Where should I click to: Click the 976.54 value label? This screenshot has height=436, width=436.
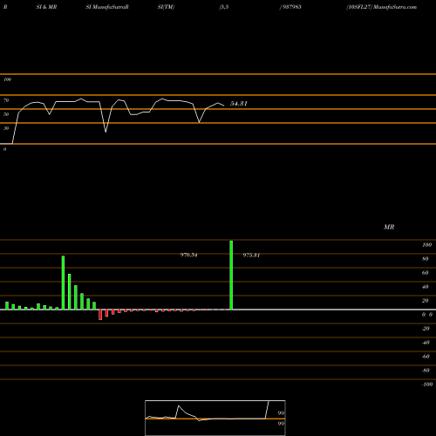pyautogui.click(x=188, y=255)
